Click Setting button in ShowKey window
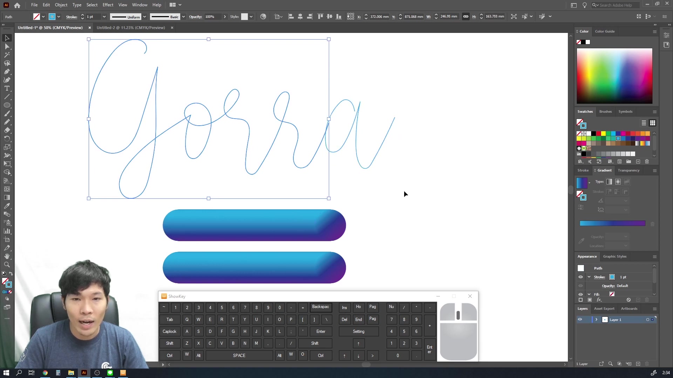Image resolution: width=673 pixels, height=378 pixels. (359, 331)
